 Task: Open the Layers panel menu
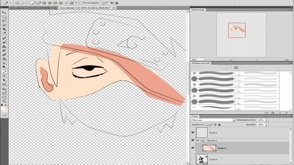[291, 116]
